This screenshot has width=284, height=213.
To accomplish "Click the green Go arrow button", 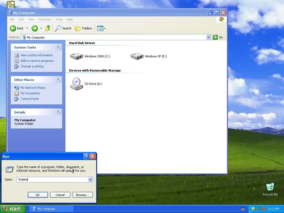I will coord(215,37).
